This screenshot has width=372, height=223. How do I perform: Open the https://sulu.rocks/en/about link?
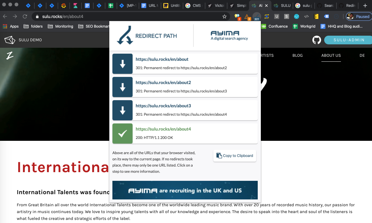[162, 59]
